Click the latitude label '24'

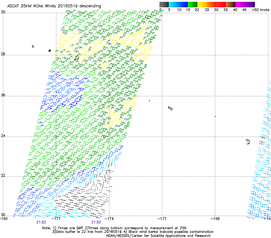pos(3,136)
